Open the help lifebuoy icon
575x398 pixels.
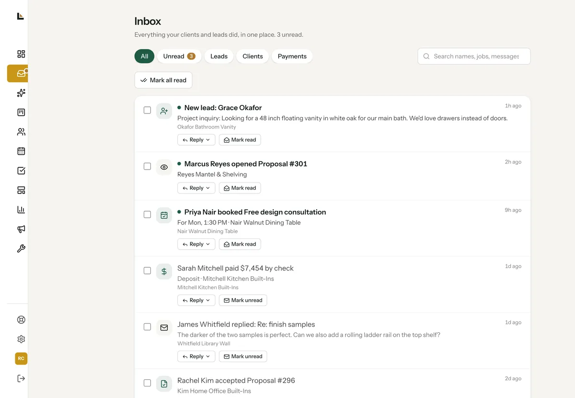point(21,320)
